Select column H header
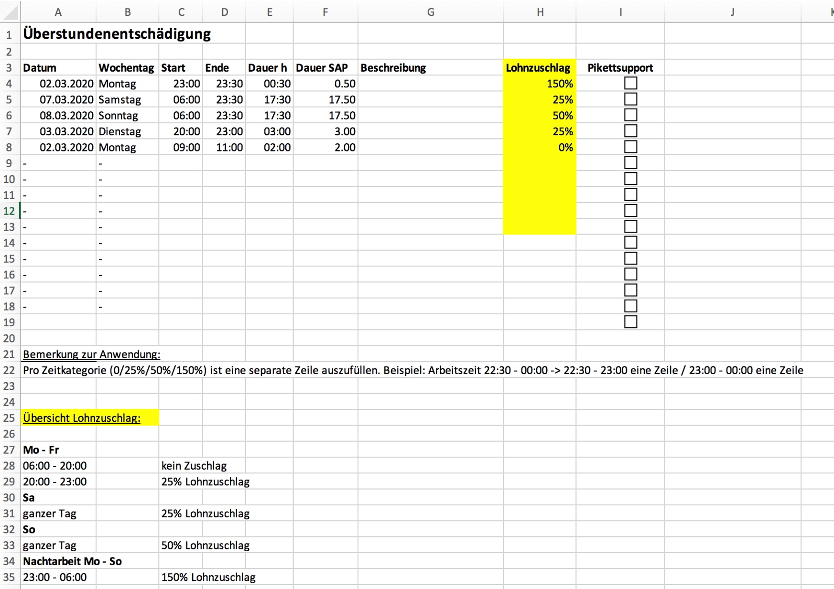 pos(540,12)
